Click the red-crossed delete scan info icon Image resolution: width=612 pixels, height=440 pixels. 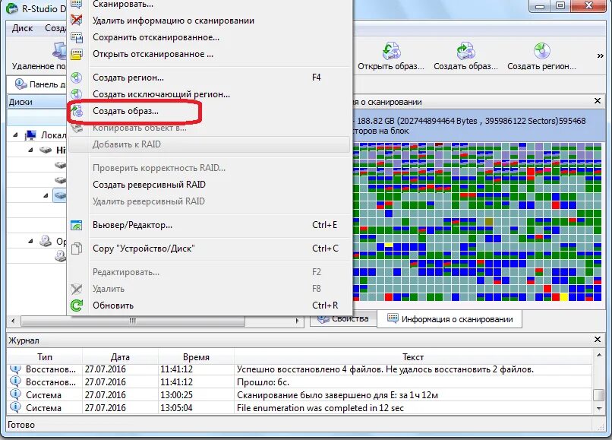(77, 21)
